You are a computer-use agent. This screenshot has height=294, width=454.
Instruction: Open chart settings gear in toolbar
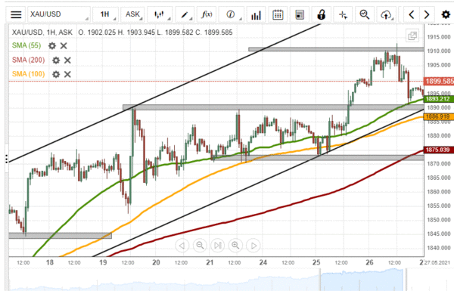click(x=446, y=14)
